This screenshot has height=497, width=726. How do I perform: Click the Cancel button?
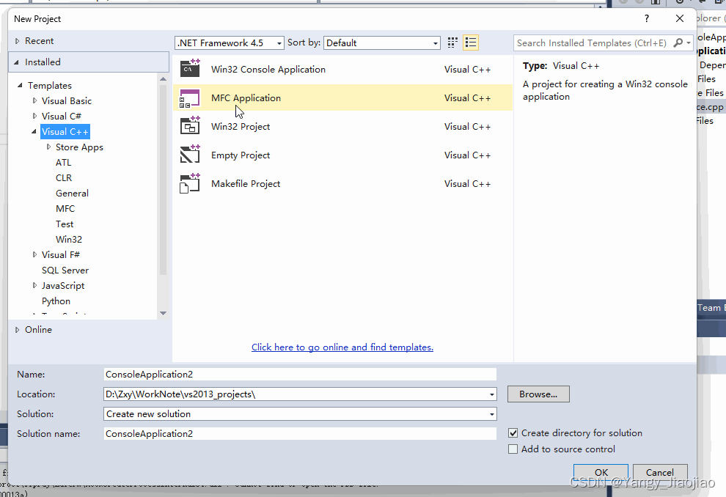(x=660, y=472)
